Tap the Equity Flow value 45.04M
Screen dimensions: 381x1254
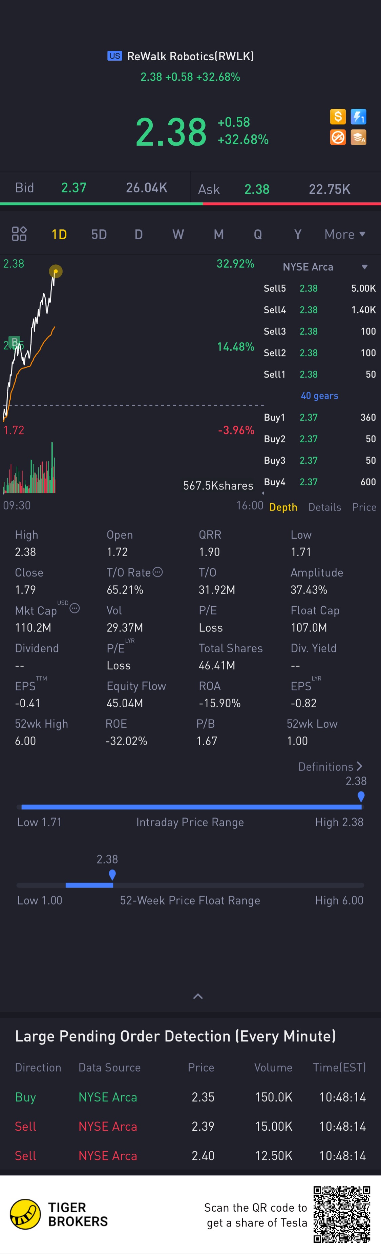[125, 703]
